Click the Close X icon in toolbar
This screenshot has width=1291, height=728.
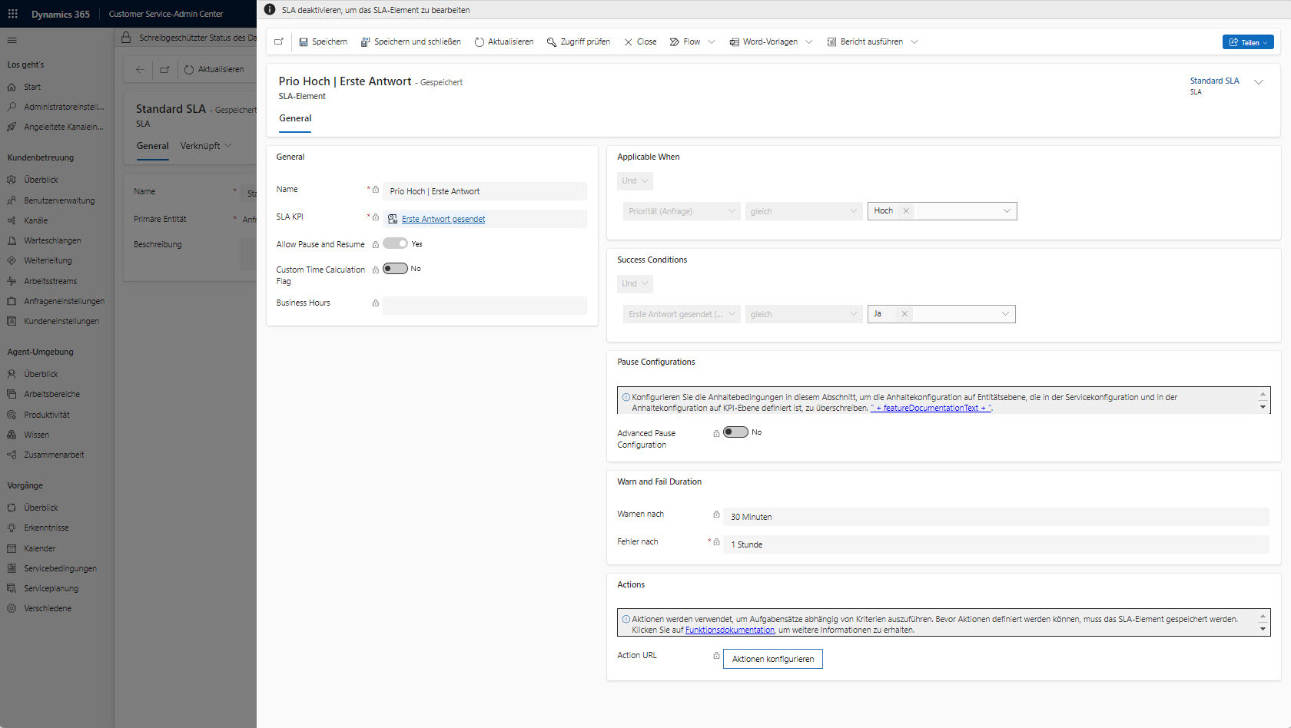[629, 42]
